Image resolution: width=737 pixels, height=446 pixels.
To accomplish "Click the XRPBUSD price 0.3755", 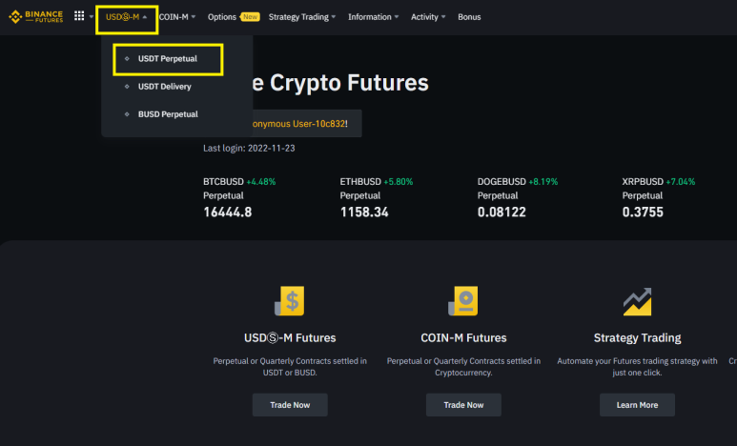I will pos(643,213).
